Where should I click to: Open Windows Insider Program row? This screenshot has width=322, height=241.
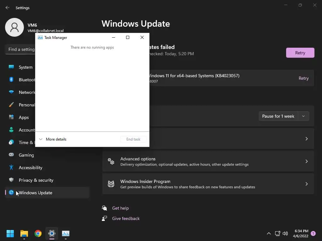pos(208,184)
